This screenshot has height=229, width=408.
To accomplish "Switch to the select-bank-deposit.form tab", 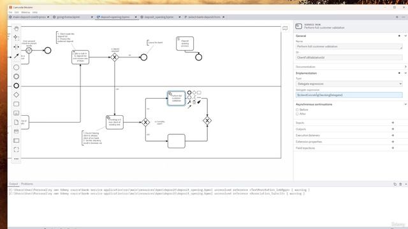I will (x=204, y=17).
